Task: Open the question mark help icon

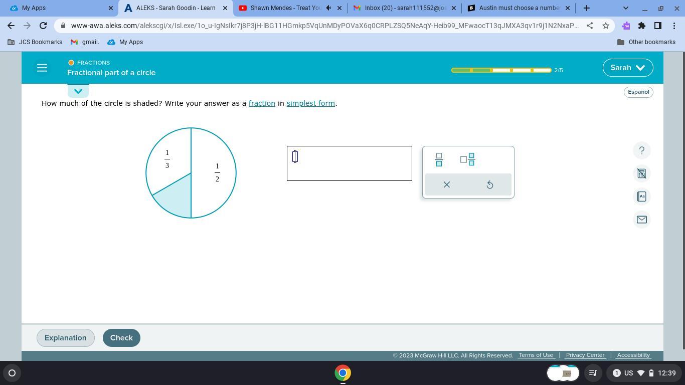Action: point(641,150)
